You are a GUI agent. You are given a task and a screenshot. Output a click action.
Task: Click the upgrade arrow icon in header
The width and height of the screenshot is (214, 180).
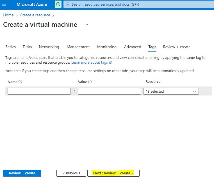(x=58, y=5)
